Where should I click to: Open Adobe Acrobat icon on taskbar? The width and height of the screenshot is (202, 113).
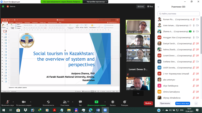[x=54, y=110]
